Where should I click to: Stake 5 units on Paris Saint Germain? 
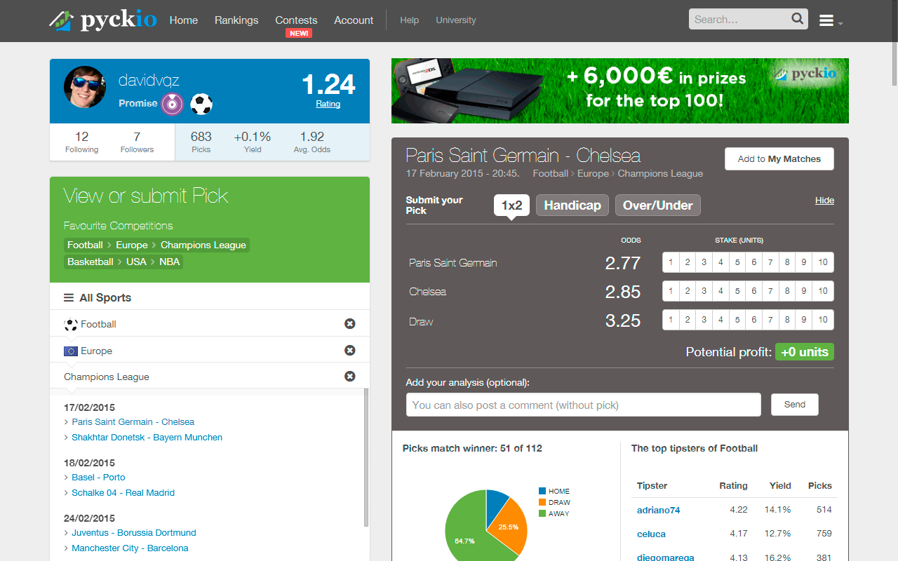coord(737,262)
